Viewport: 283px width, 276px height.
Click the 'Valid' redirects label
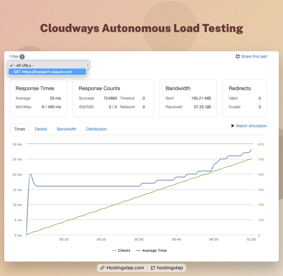tap(233, 98)
